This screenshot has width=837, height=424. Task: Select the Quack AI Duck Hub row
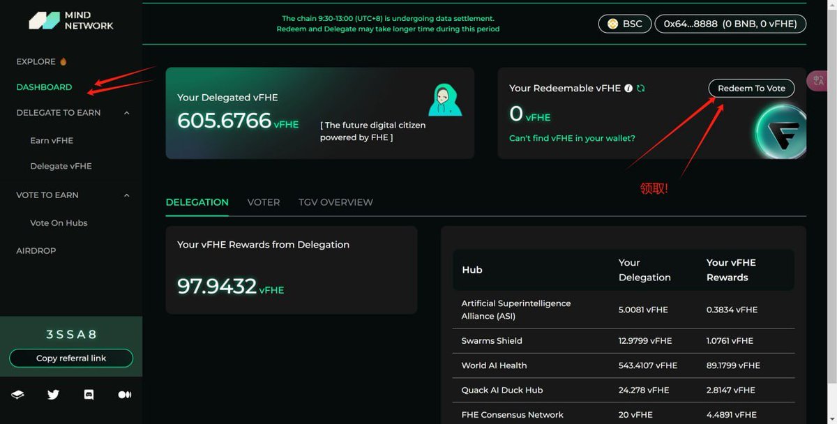coord(624,391)
